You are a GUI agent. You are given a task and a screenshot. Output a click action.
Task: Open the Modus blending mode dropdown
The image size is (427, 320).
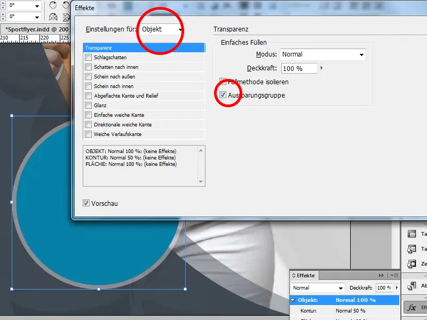(323, 54)
